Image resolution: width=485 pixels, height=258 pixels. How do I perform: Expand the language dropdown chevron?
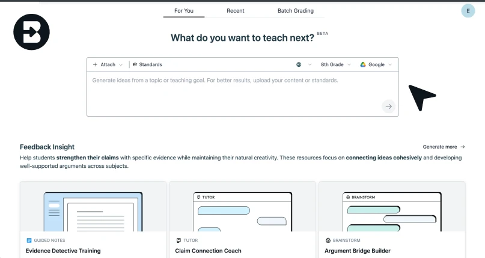tap(310, 65)
